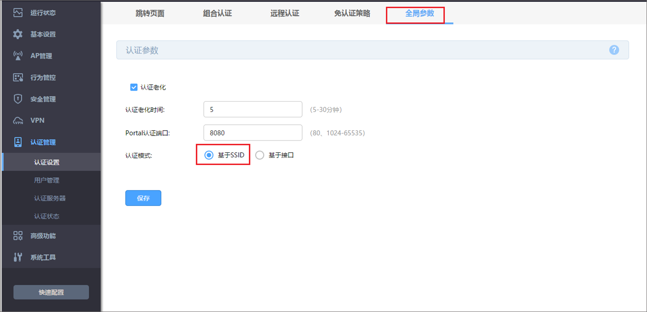647x312 pixels.
Task: Open AP管理 from the sidebar
Action: [x=17, y=55]
